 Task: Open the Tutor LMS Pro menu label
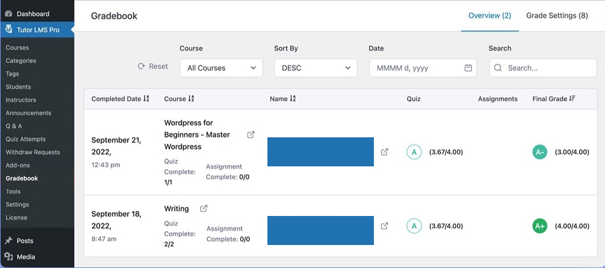click(x=38, y=30)
